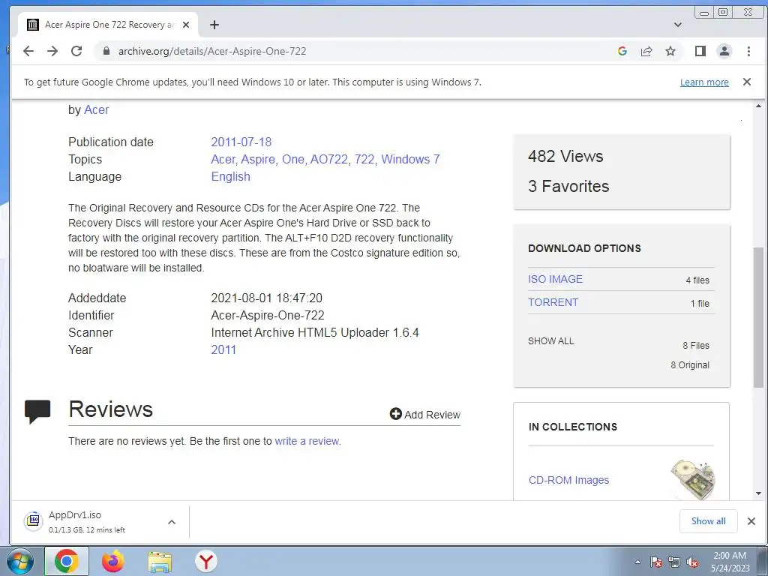Expand AppDrv1.iso download options chevron

(x=172, y=522)
